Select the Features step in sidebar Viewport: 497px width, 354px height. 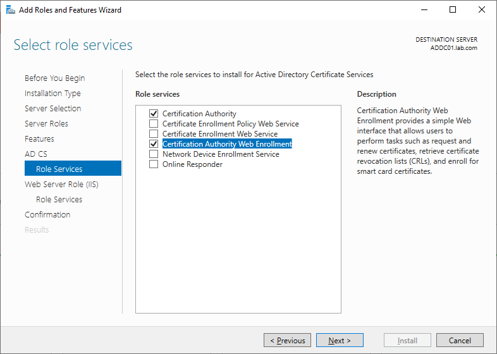tap(39, 139)
